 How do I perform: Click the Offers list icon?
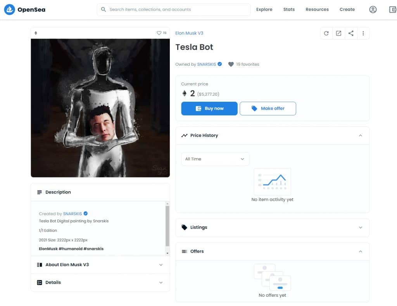pyautogui.click(x=184, y=251)
